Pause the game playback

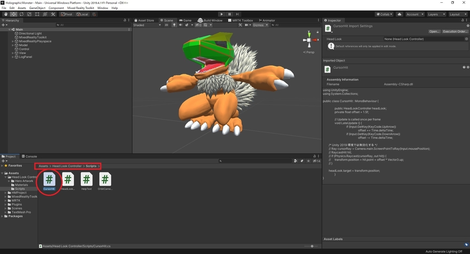click(230, 14)
